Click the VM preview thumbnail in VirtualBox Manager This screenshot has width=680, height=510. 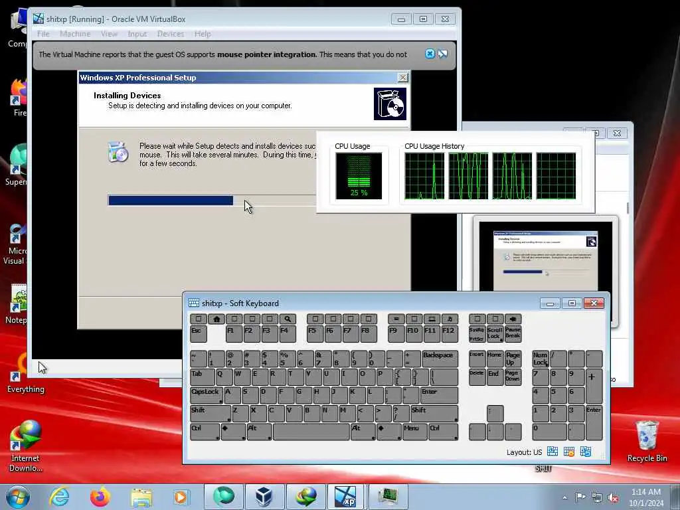point(546,272)
